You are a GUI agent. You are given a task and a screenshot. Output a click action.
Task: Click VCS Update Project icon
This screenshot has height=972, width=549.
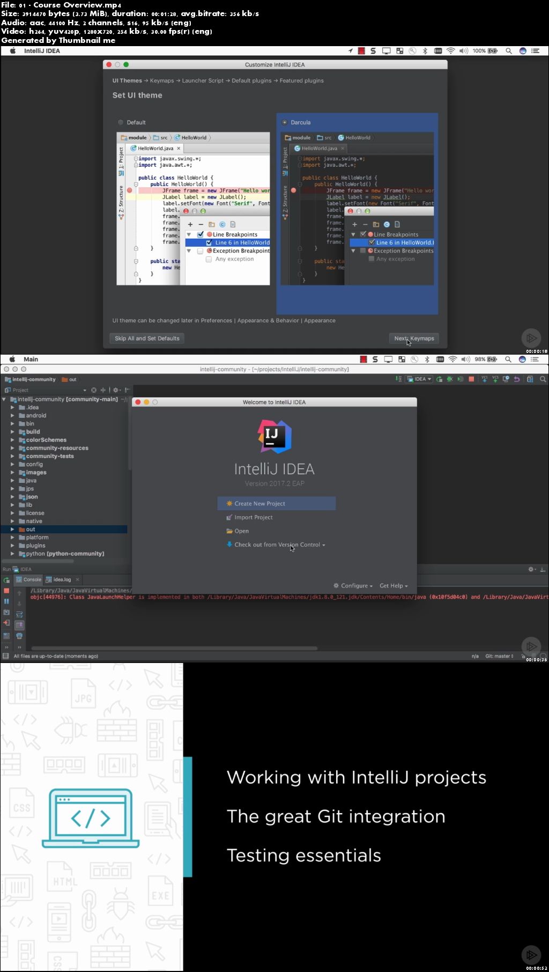click(x=485, y=379)
